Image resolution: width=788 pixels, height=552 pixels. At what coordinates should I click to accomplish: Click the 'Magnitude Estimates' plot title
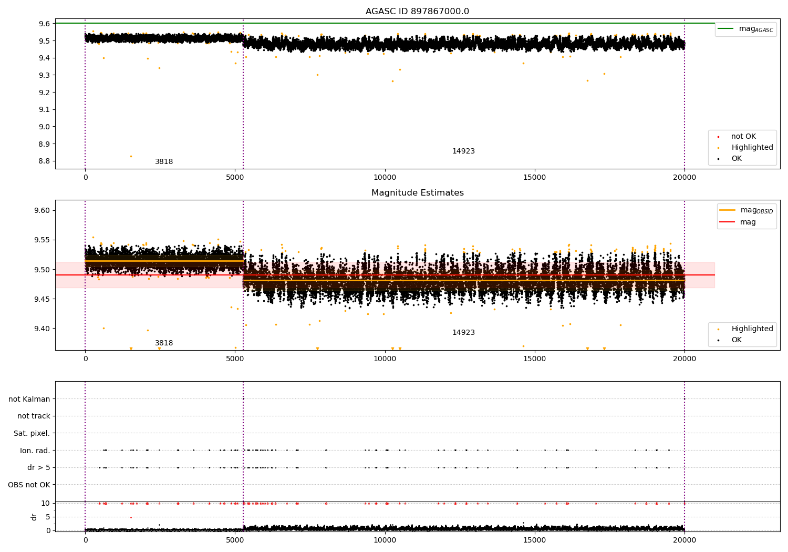click(417, 193)
